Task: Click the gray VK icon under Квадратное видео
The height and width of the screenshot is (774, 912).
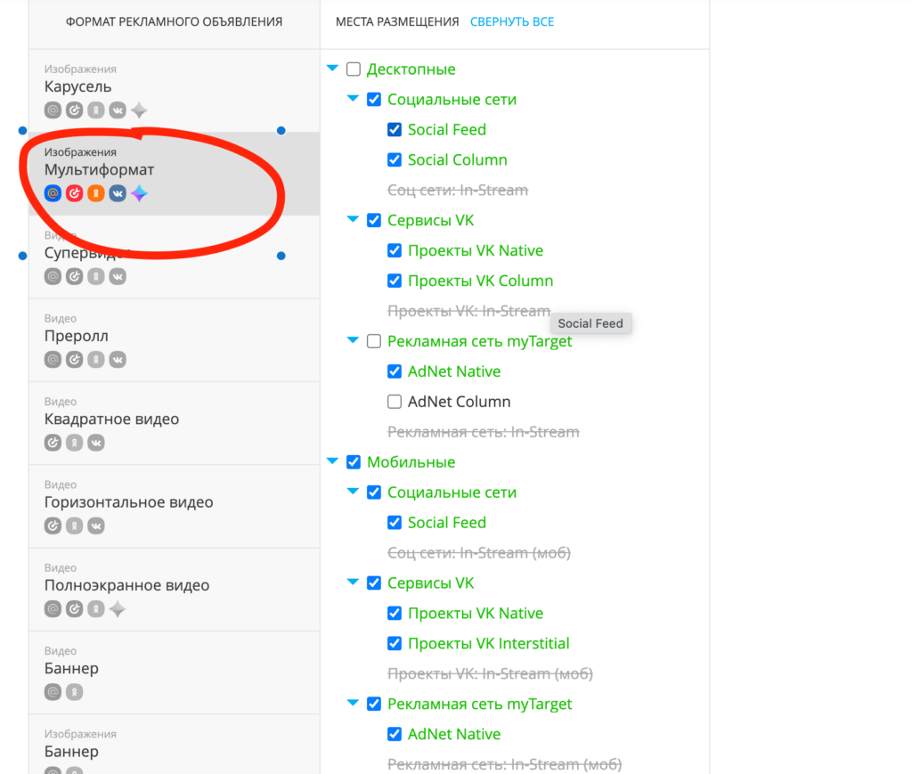Action: 96,443
